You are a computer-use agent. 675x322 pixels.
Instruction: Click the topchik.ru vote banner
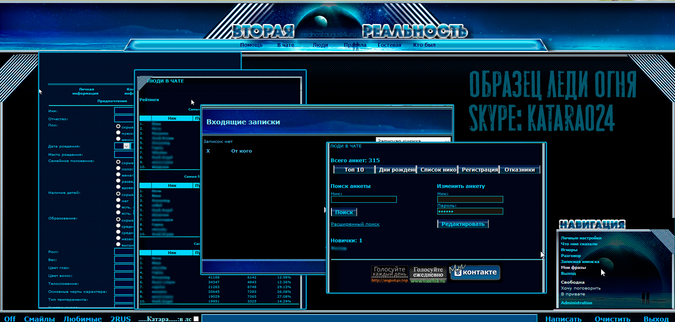pyautogui.click(x=428, y=274)
